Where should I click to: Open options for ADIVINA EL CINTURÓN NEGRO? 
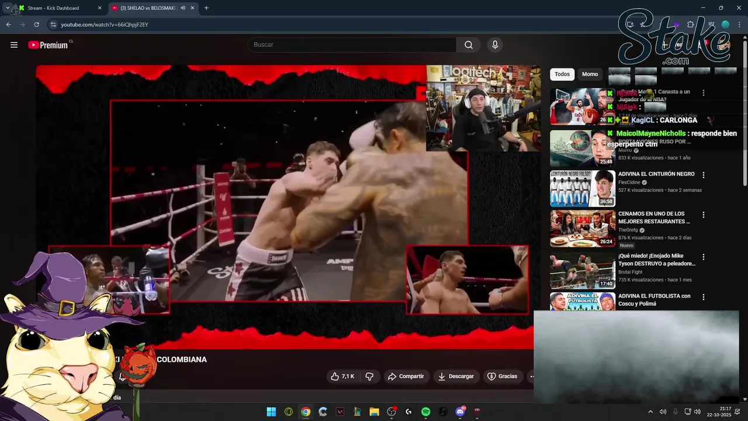pyautogui.click(x=704, y=175)
